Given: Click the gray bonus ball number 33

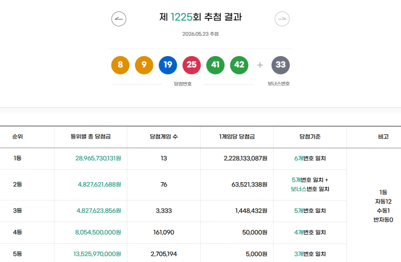Looking at the screenshot, I should pos(281,65).
